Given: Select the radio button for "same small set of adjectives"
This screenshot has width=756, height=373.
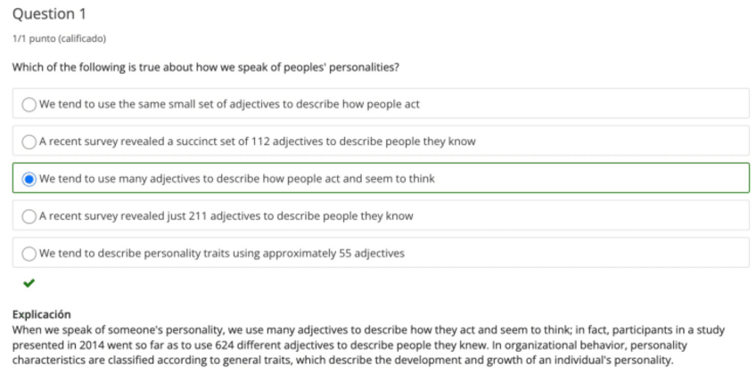Looking at the screenshot, I should pos(29,104).
